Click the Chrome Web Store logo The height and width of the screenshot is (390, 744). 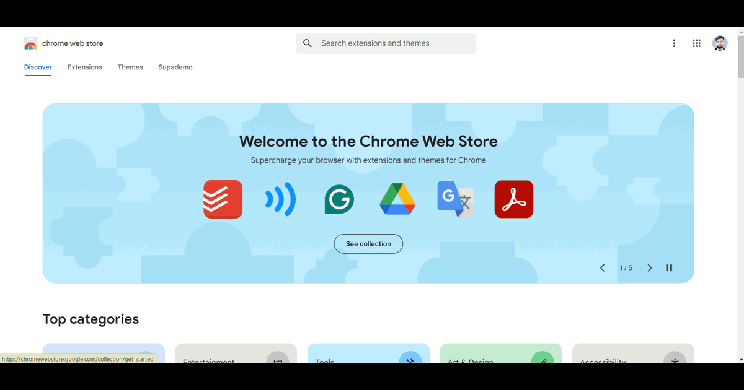click(x=30, y=43)
